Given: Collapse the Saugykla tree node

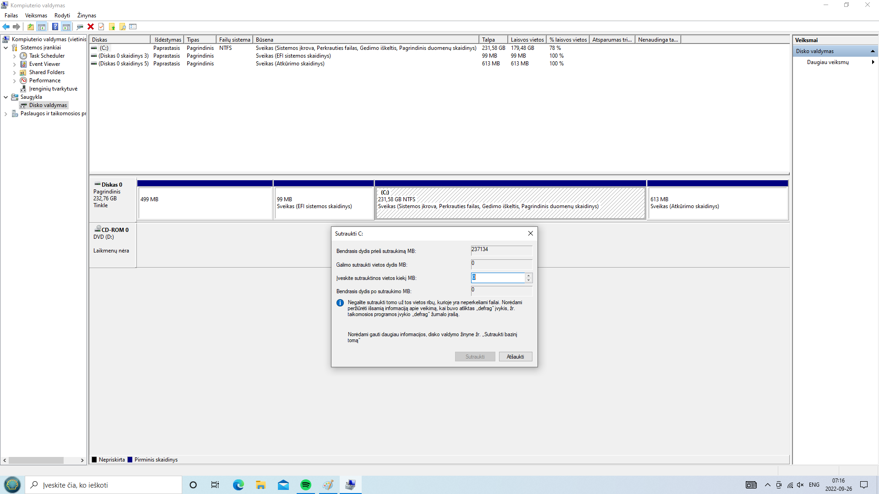Looking at the screenshot, I should 6,97.
